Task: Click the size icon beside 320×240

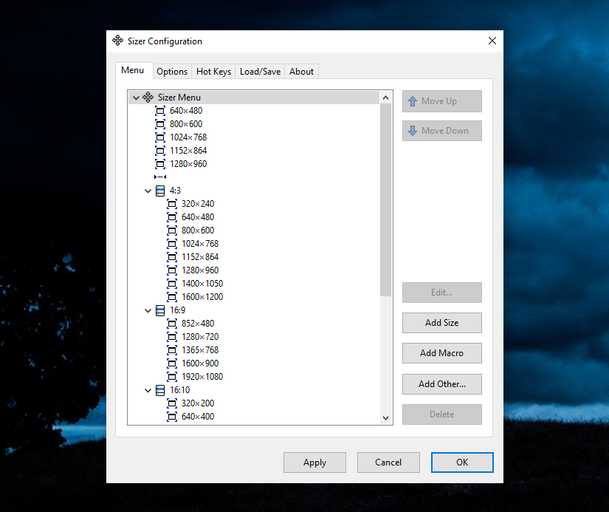Action: click(x=172, y=204)
